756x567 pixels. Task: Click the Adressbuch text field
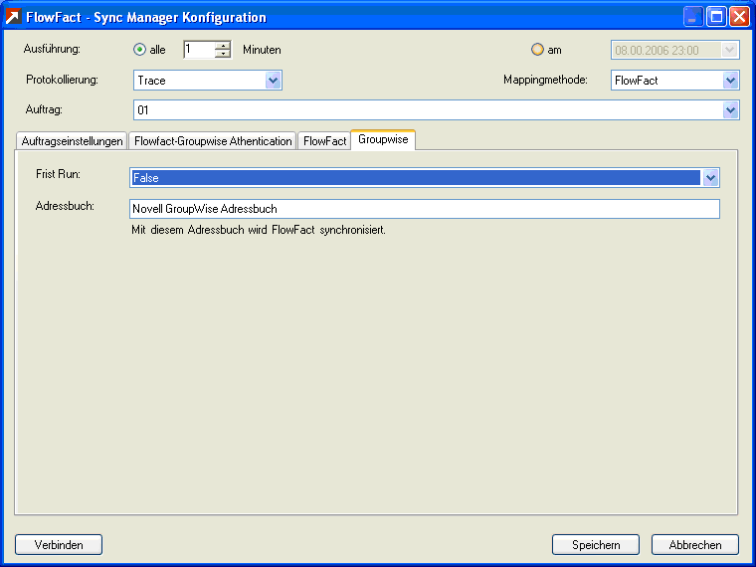click(x=424, y=209)
